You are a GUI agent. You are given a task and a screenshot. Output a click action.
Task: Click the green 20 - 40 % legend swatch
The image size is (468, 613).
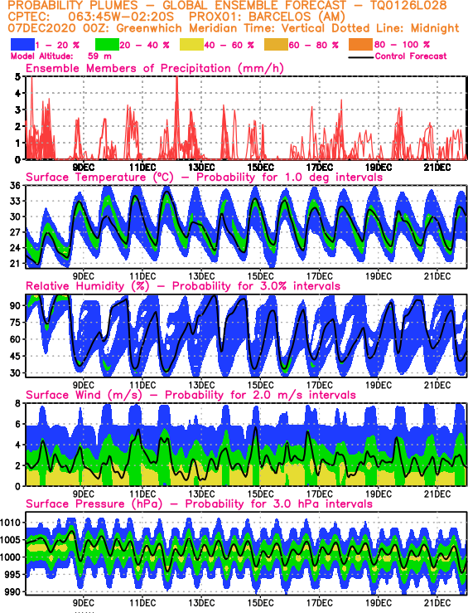[x=108, y=44]
